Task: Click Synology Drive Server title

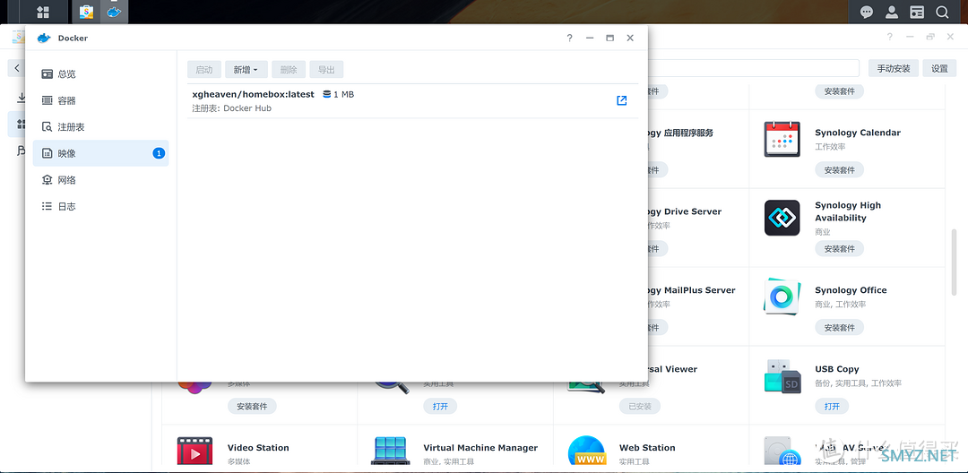Action: 685,211
